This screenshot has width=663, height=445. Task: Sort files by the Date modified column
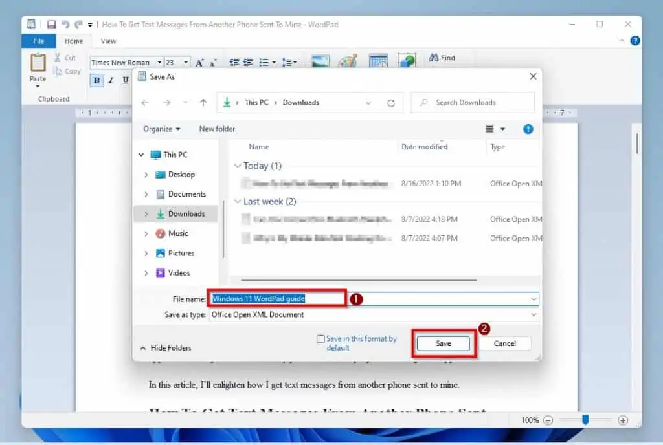425,147
